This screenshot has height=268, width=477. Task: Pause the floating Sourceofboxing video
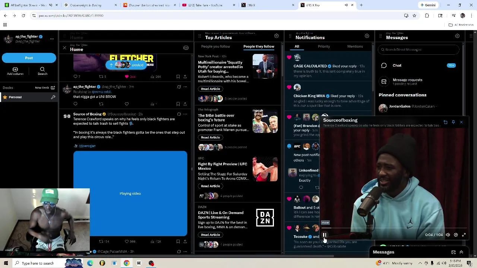(x=325, y=235)
